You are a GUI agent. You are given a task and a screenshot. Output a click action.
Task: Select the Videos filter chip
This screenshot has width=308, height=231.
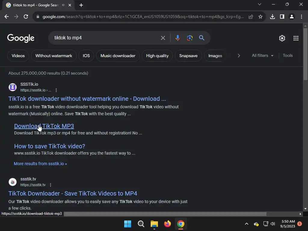18,56
